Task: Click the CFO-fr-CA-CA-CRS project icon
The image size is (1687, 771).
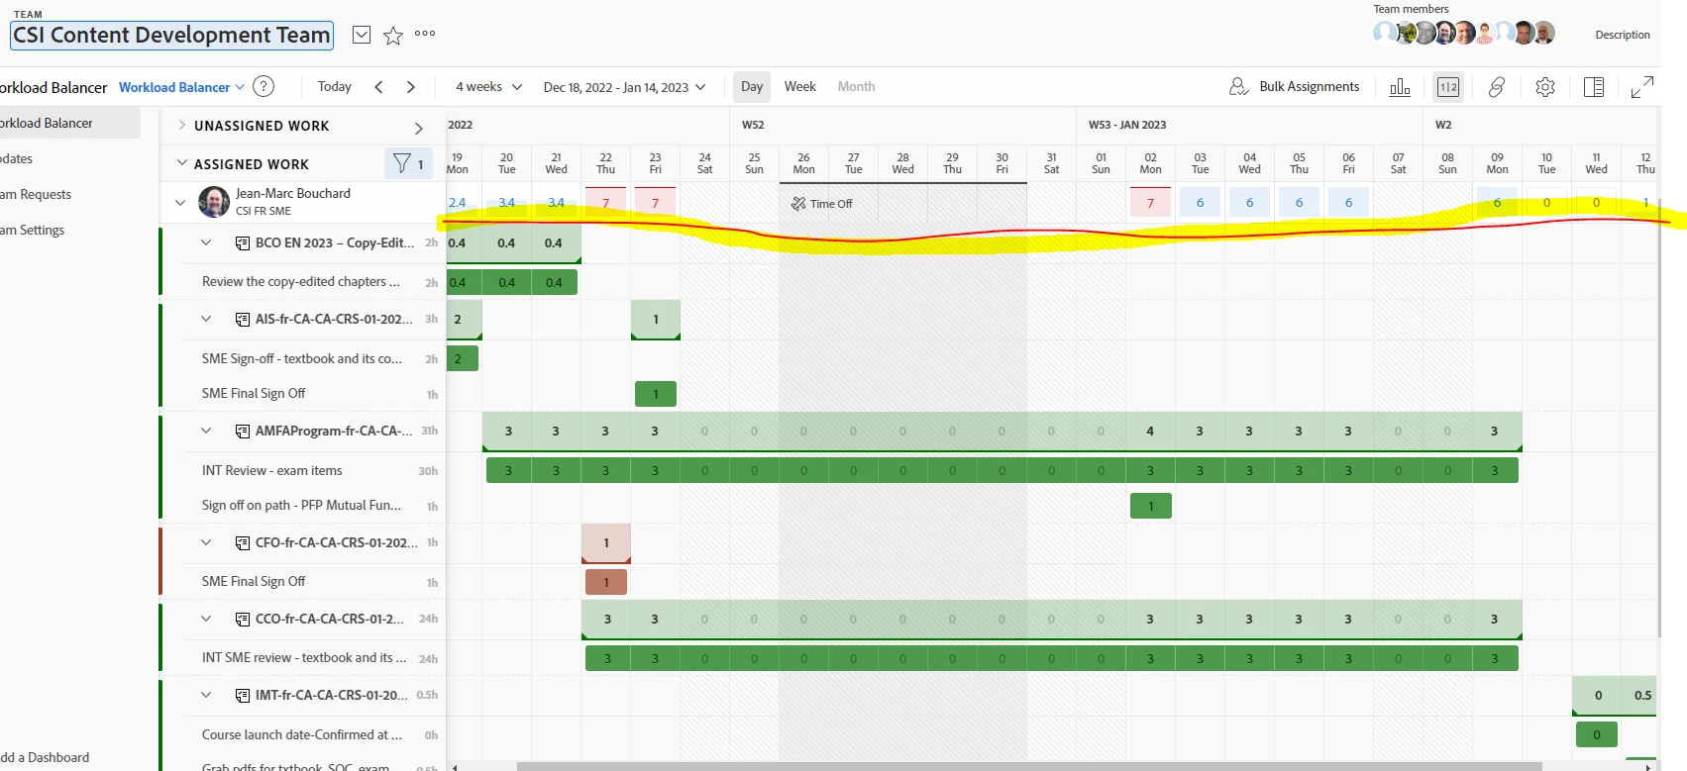Action: click(243, 542)
